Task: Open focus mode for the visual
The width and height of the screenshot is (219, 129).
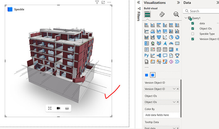Action: click(103, 2)
